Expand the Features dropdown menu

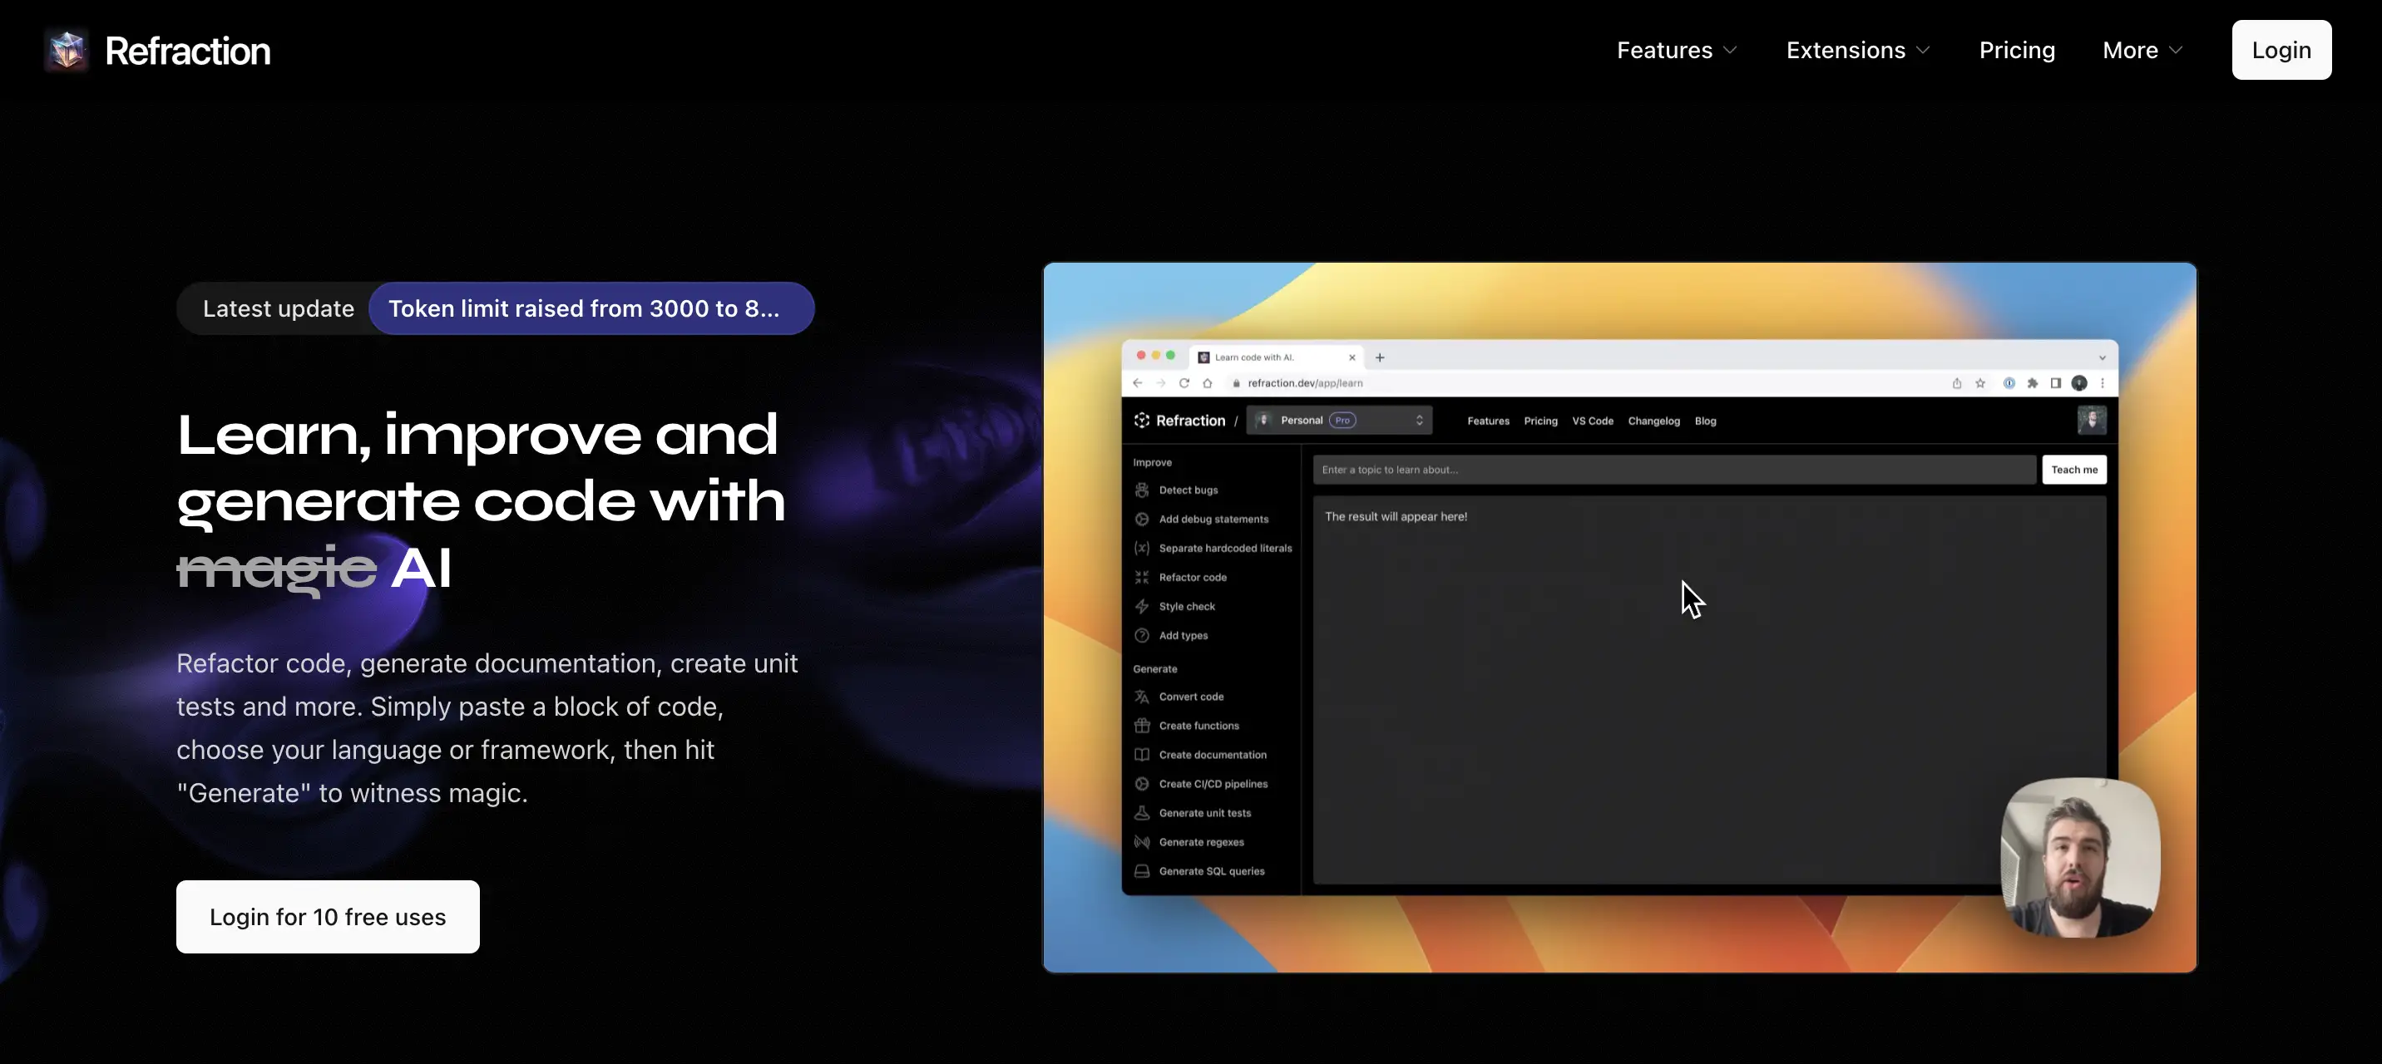1677,50
